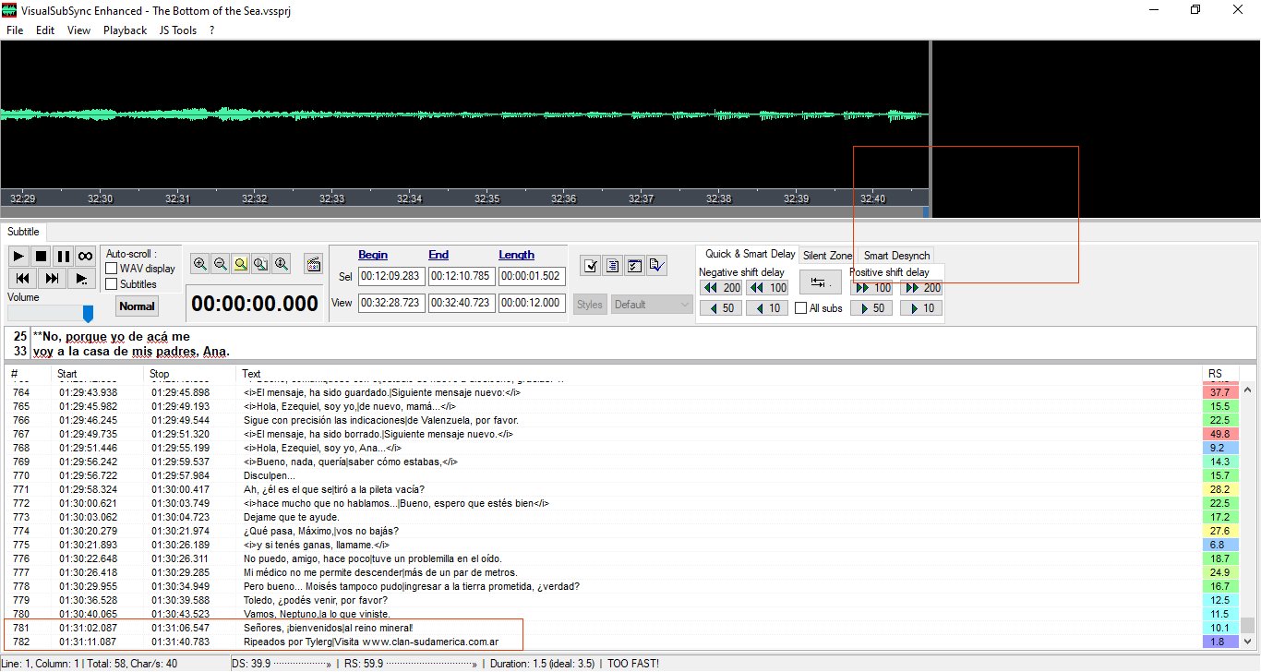Click negative shift delay 200 button
Viewport: 1261px width, 672px height.
pos(722,288)
